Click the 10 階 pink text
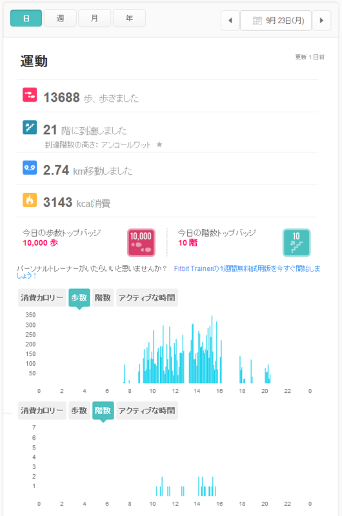342x516 pixels. (188, 243)
